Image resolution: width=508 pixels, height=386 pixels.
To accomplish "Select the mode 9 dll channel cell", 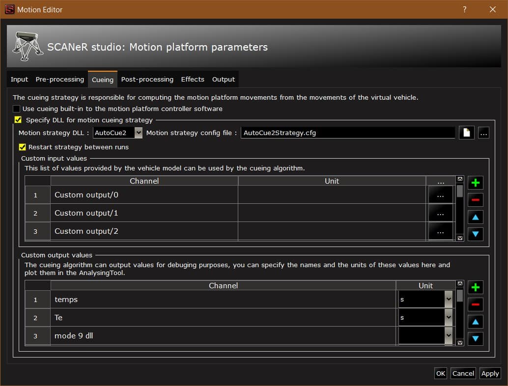I will coord(223,336).
